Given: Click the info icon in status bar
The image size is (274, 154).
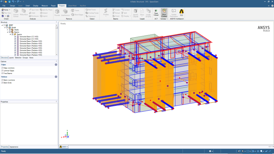Looking at the screenshot, I should click(210, 151).
